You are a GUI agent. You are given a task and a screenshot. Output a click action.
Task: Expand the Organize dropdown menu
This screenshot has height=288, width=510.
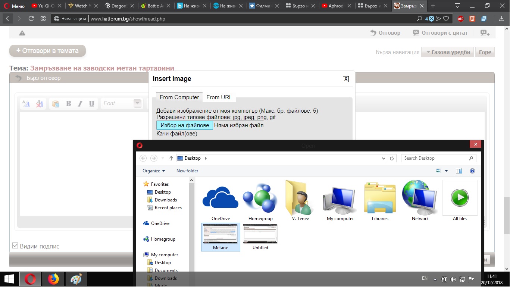[x=154, y=171]
